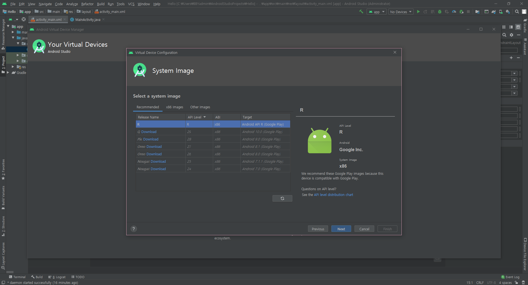Open the File menu

coord(13,4)
